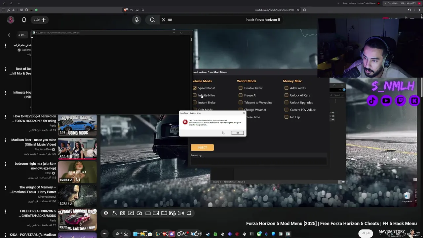
Task: Click the YouTube icon in the stream overlay
Action: [386, 101]
